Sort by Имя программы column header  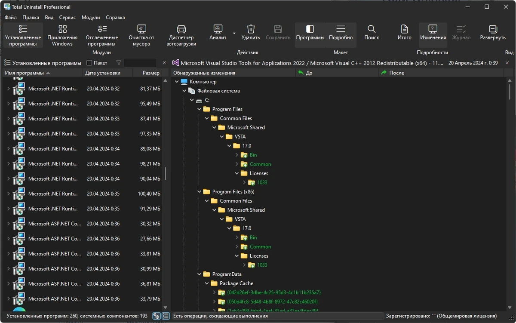coord(42,73)
